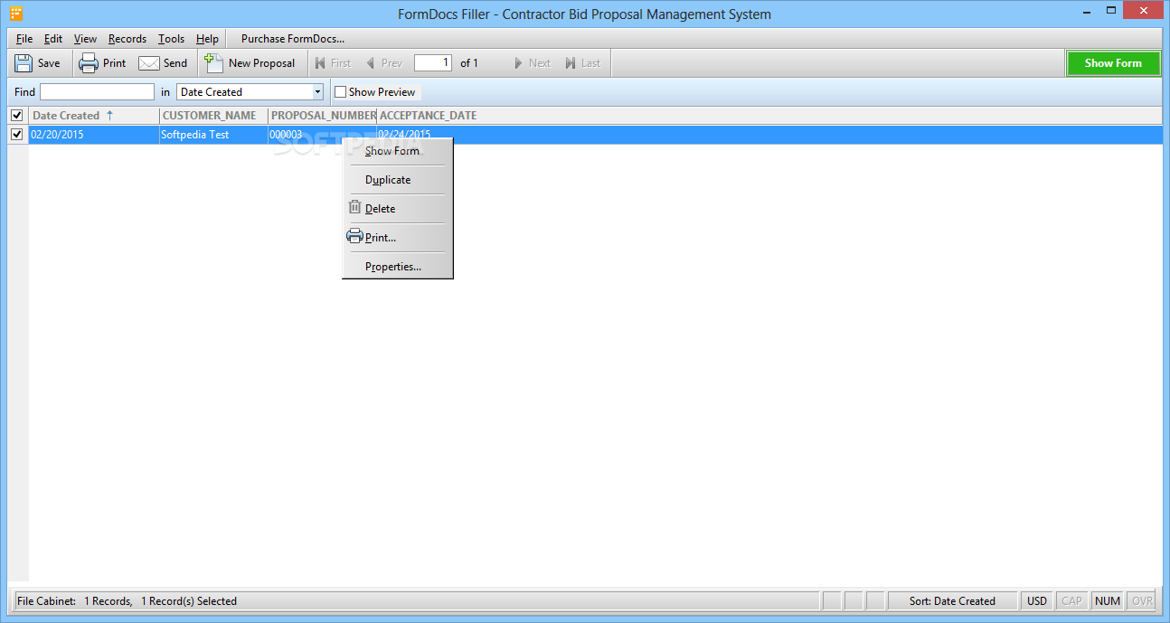Select the Softpedia Test customer cell
1170x623 pixels.
tap(213, 135)
